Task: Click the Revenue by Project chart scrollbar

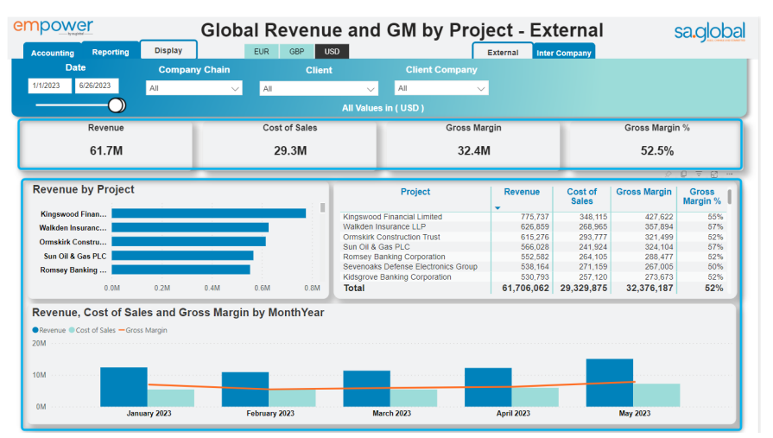Action: tap(322, 207)
